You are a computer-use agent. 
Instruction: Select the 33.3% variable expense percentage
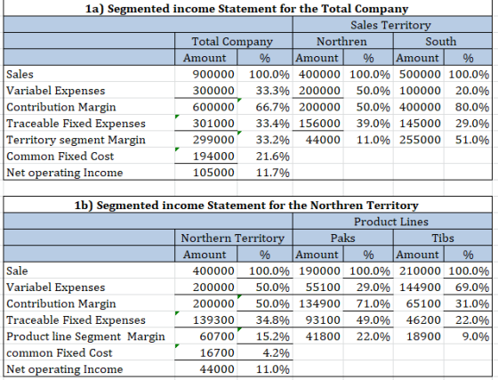pyautogui.click(x=265, y=91)
